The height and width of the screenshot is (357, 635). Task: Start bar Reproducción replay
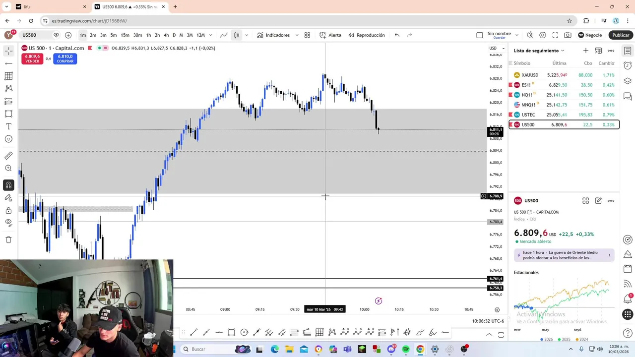pos(367,35)
